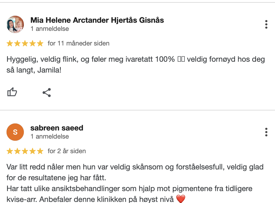Like Mia Helene's review with thumbs up
The height and width of the screenshot is (203, 275).
(12, 93)
